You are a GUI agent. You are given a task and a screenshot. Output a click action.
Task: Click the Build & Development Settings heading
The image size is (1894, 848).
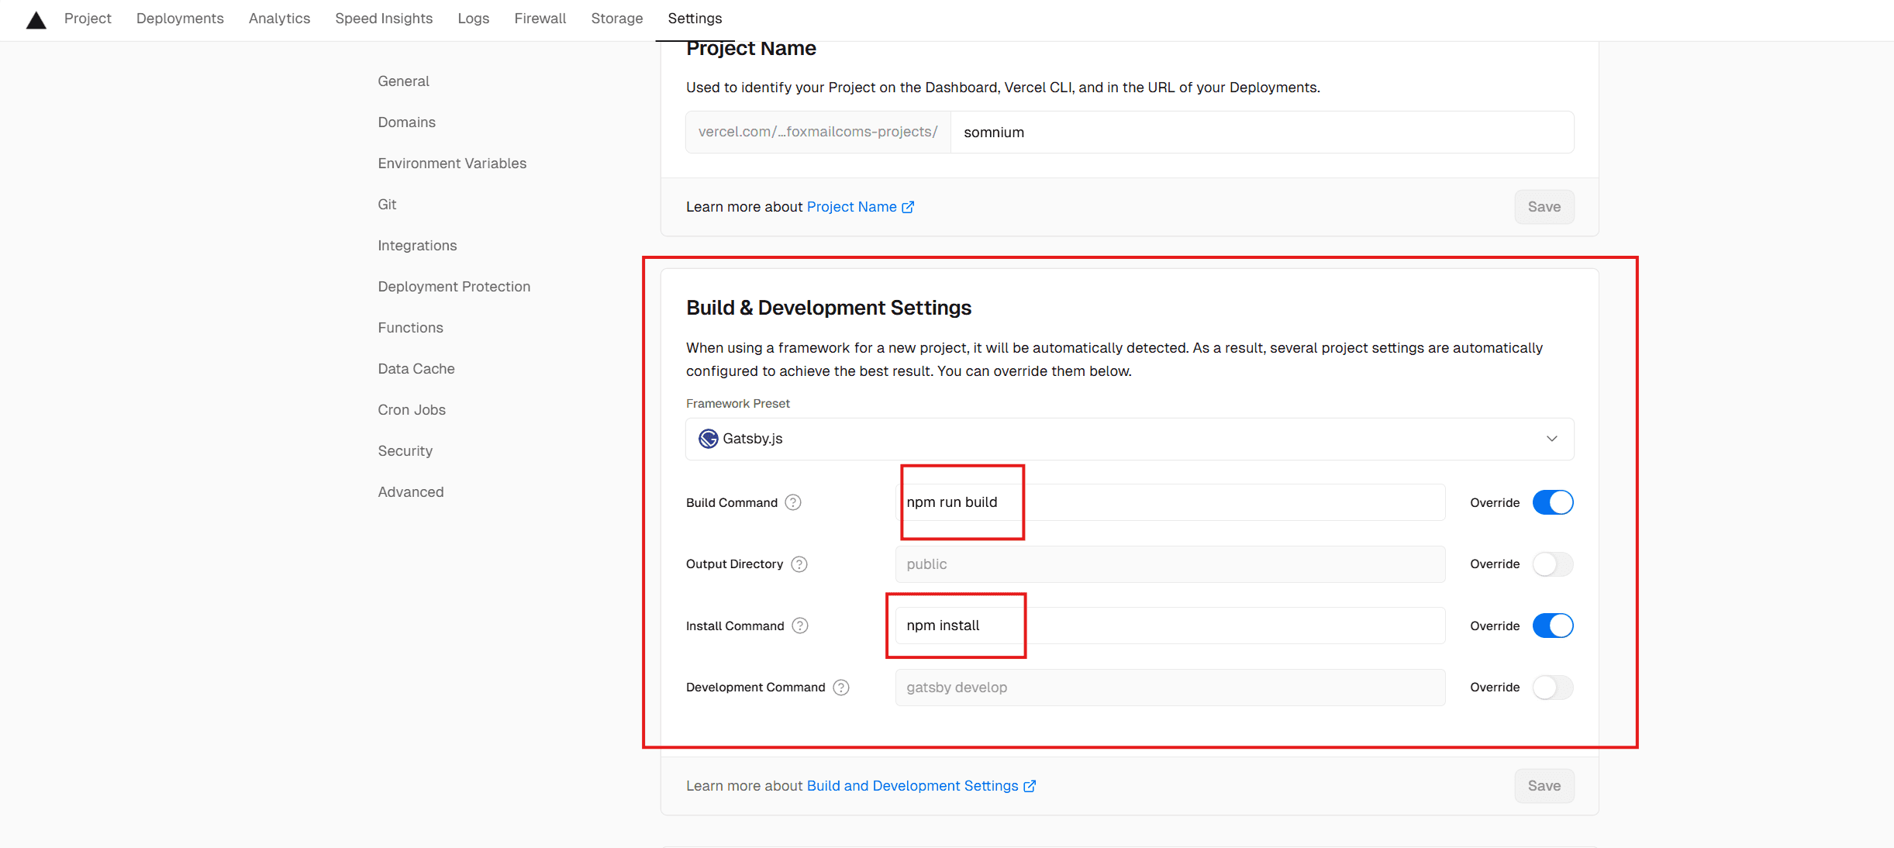click(828, 308)
